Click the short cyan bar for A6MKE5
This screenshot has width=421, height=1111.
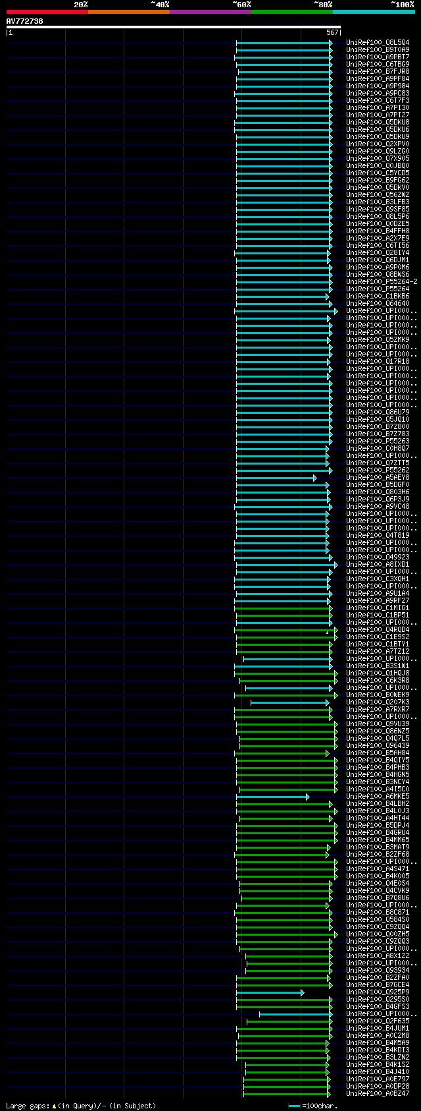coord(272,796)
